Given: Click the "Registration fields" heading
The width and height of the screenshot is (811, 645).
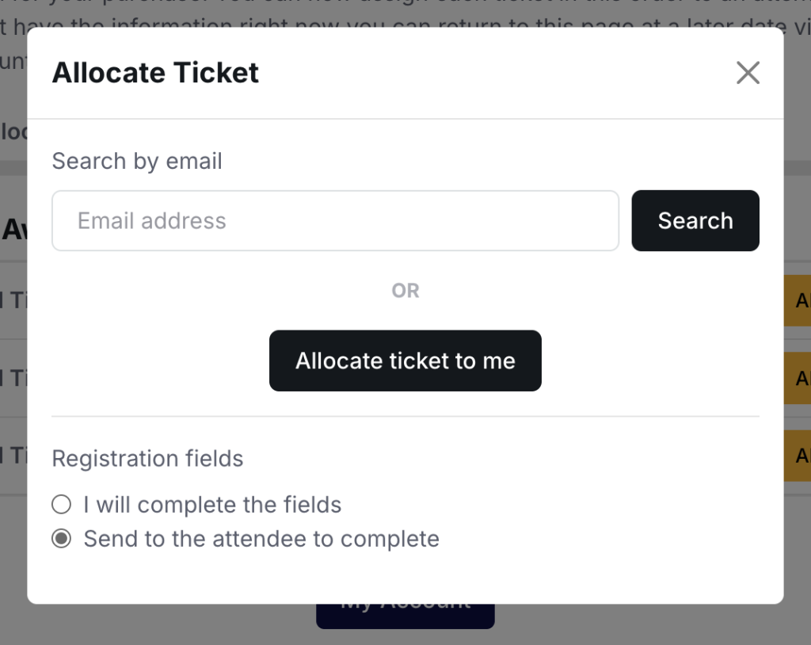Looking at the screenshot, I should [147, 459].
